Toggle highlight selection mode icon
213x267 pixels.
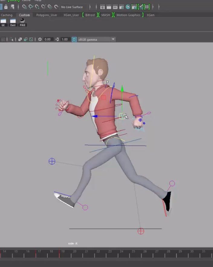(x=12, y=7)
